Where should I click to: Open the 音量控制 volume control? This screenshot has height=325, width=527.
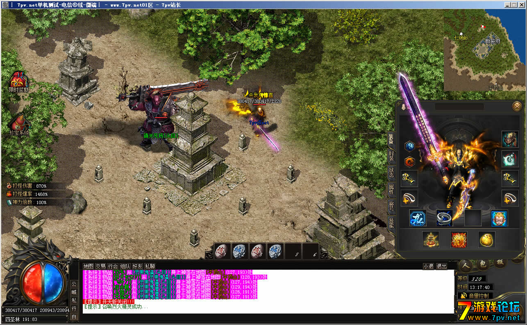point(475,295)
